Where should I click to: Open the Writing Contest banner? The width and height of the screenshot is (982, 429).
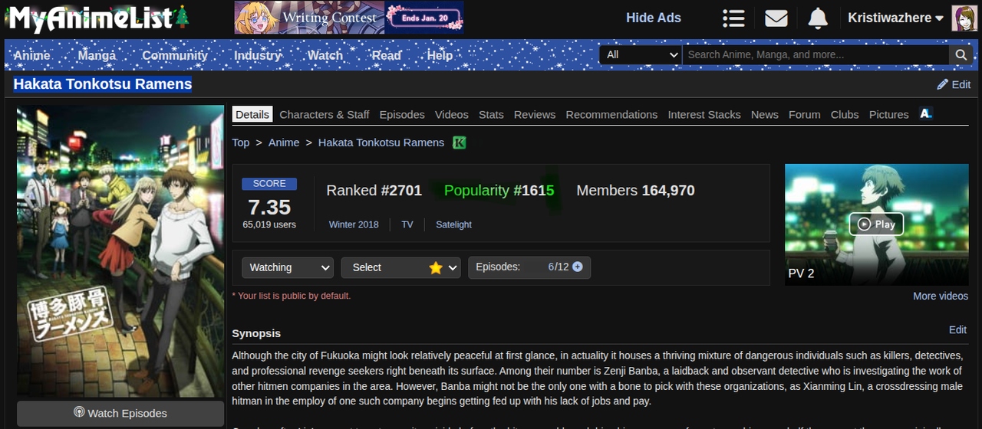349,18
